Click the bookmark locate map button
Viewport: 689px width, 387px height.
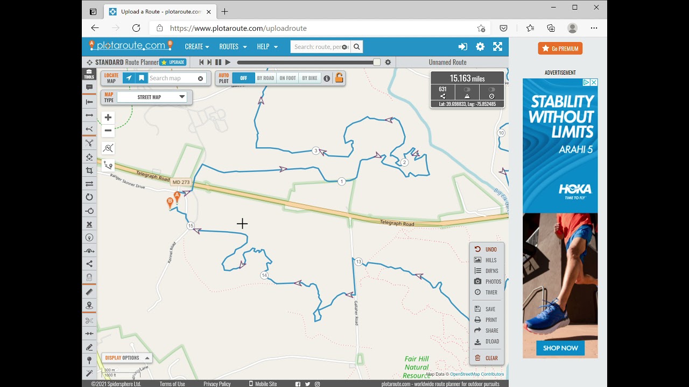pyautogui.click(x=141, y=78)
